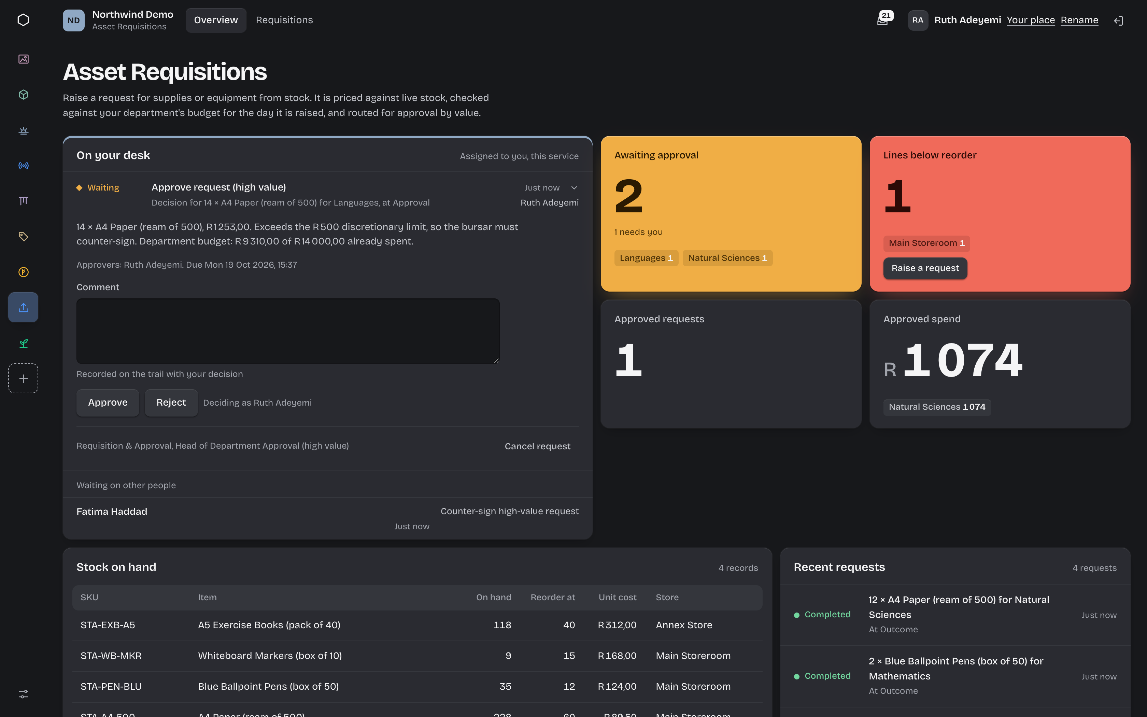
Task: Select the STA-EXB-A5 row
Action: 417,625
